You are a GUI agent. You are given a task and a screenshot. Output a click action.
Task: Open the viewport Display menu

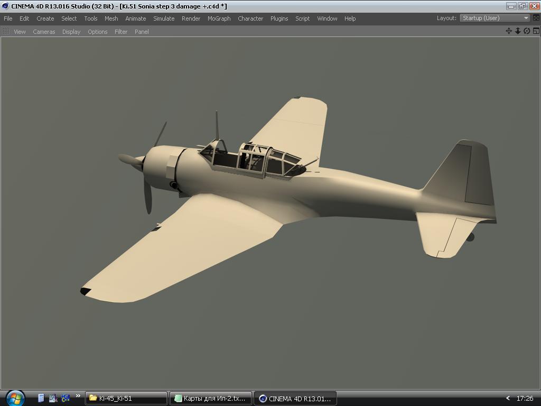click(71, 32)
